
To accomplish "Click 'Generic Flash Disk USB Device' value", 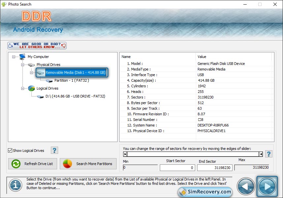I will pos(221,64).
